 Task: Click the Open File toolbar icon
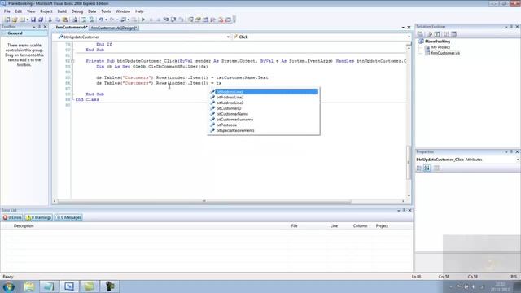(x=15, y=20)
